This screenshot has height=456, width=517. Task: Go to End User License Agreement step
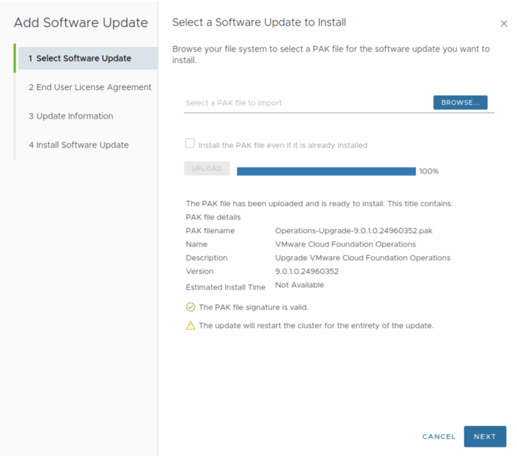89,87
